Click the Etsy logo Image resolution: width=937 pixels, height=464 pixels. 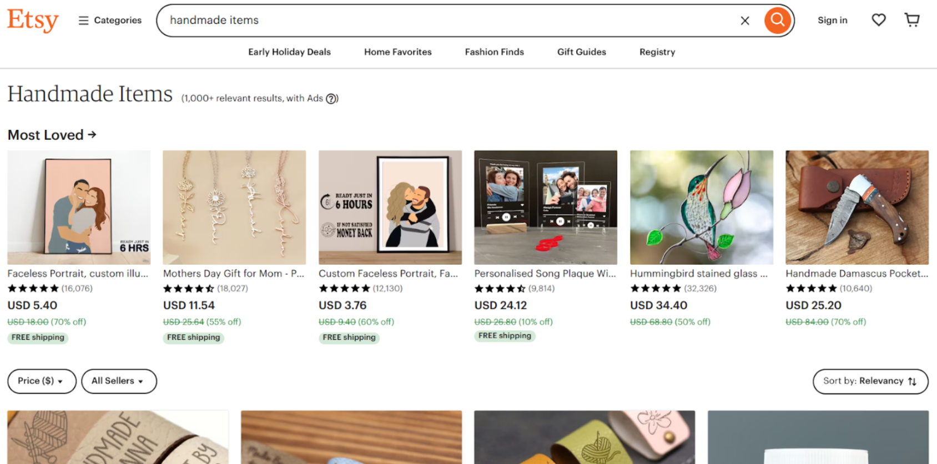pyautogui.click(x=33, y=21)
